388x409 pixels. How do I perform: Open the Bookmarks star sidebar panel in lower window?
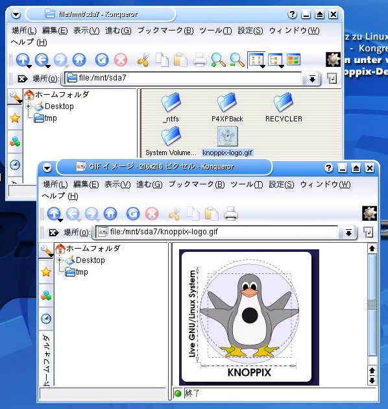46,272
